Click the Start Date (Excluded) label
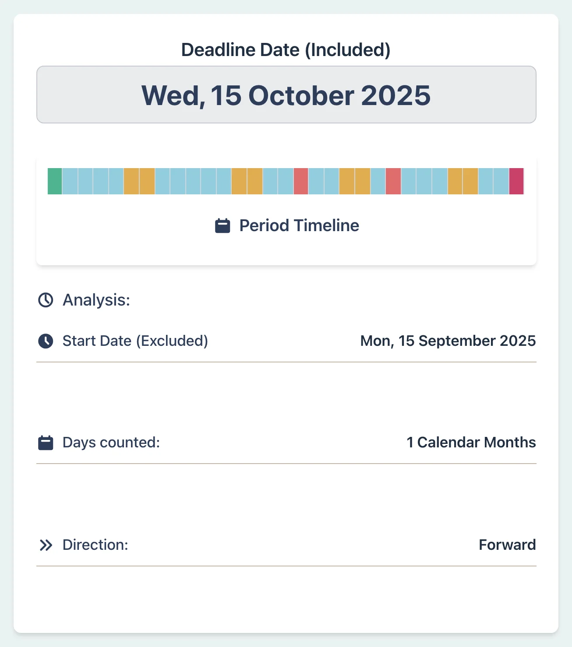This screenshot has height=647, width=572. 135,341
